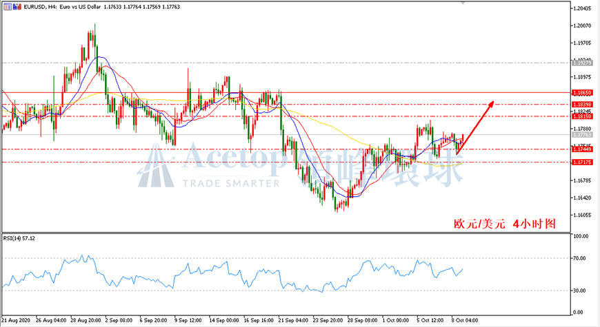Viewport: 600px width, 327px height.
Task: Select the 28 Aug 20:00 time label
Action: tap(86, 321)
